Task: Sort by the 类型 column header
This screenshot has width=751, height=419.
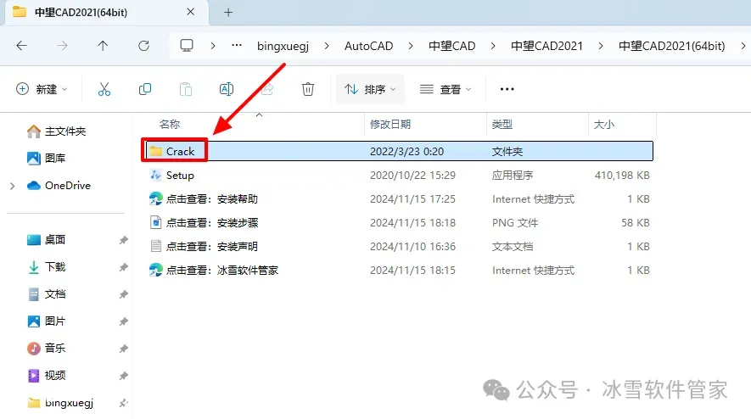Action: point(502,125)
